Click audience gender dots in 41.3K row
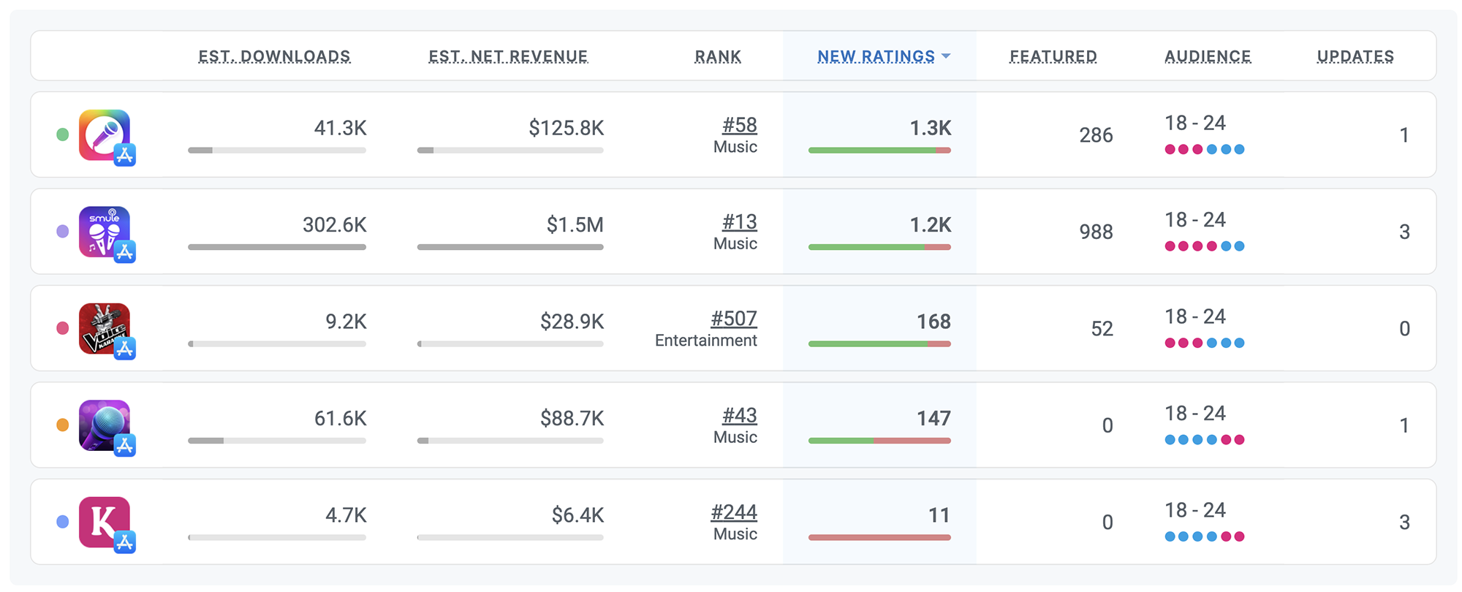Viewport: 1462px width, 592px height. (x=1205, y=149)
